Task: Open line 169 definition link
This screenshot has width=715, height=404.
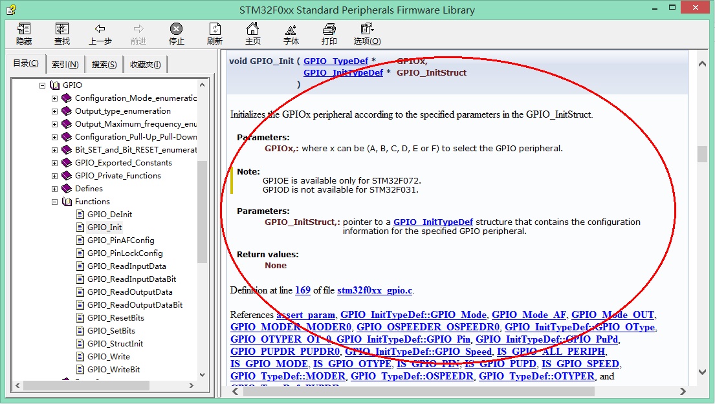Action: click(303, 291)
